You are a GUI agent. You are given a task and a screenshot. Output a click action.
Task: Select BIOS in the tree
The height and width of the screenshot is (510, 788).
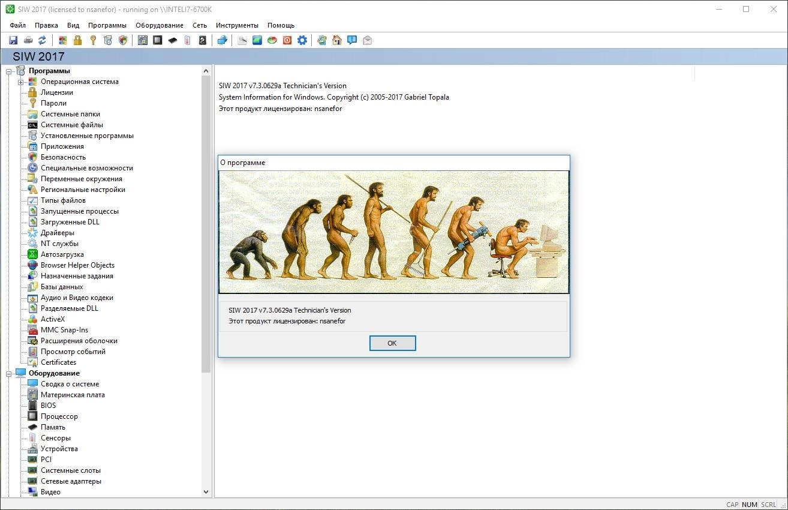click(x=48, y=406)
